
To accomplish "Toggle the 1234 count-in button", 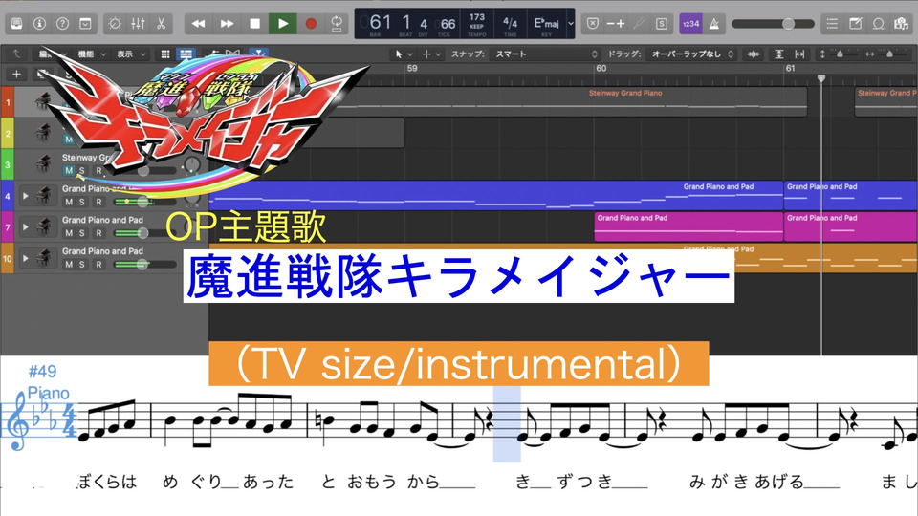I will click(x=690, y=23).
